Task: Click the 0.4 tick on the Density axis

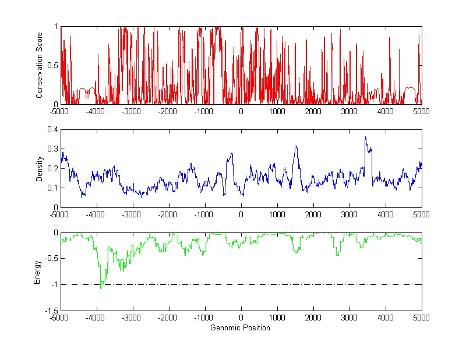Action: point(52,130)
